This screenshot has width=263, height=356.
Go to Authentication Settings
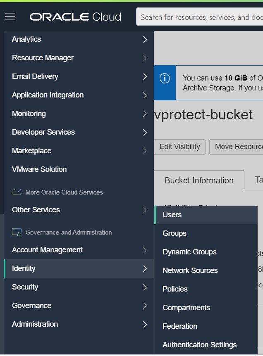199,345
